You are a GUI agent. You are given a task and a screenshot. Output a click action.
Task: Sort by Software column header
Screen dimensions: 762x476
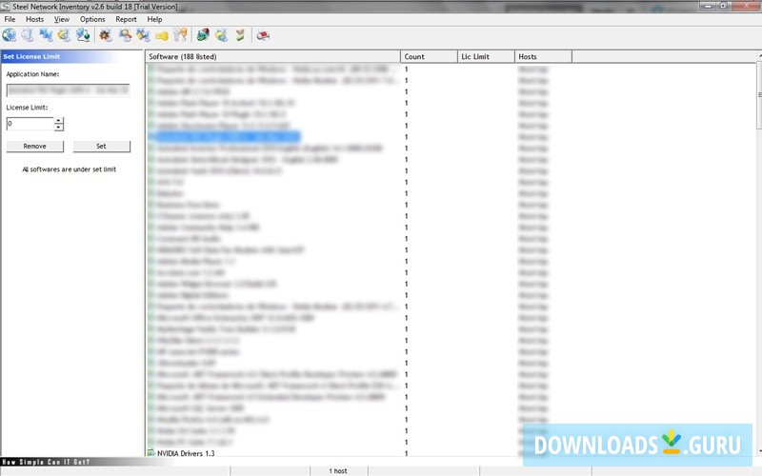(272, 57)
